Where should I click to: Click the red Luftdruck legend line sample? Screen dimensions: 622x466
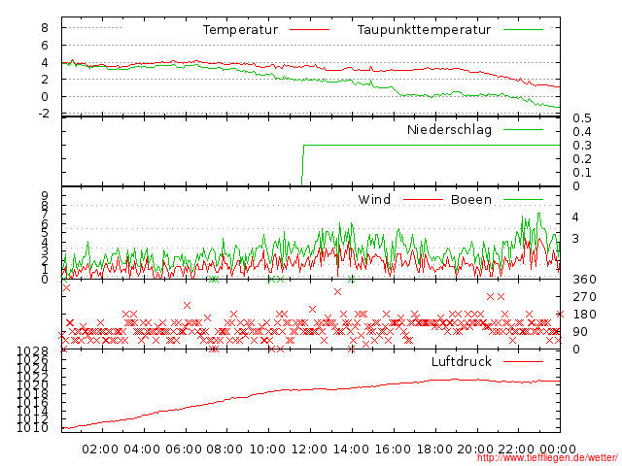pos(523,361)
